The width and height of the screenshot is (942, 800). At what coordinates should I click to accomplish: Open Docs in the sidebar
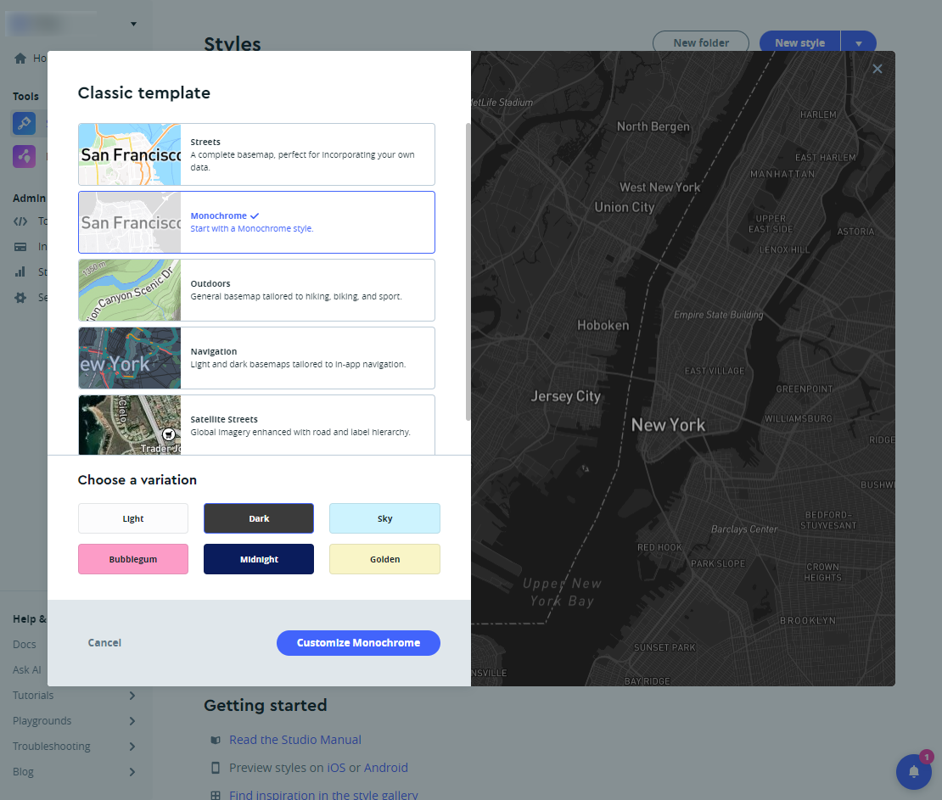pyautogui.click(x=25, y=645)
